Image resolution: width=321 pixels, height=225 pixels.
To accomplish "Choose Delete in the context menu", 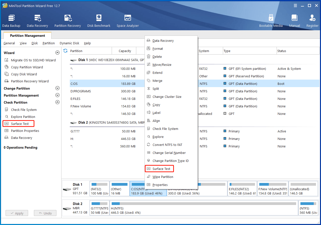I will pyautogui.click(x=171, y=57).
